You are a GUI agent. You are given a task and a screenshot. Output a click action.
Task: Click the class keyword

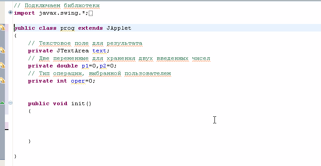point(48,28)
